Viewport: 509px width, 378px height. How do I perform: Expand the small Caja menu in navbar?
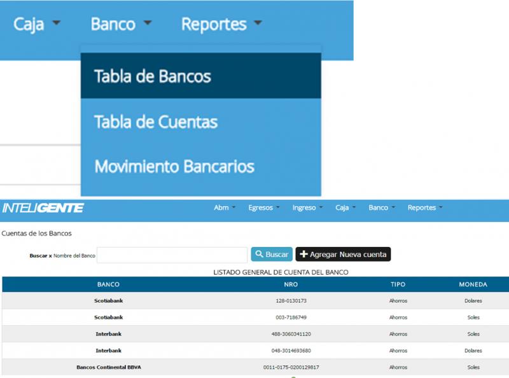point(345,207)
